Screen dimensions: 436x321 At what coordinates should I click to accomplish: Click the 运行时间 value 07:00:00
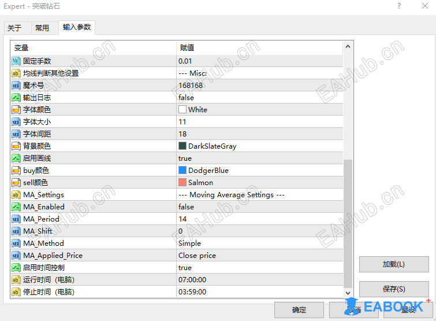(x=192, y=280)
